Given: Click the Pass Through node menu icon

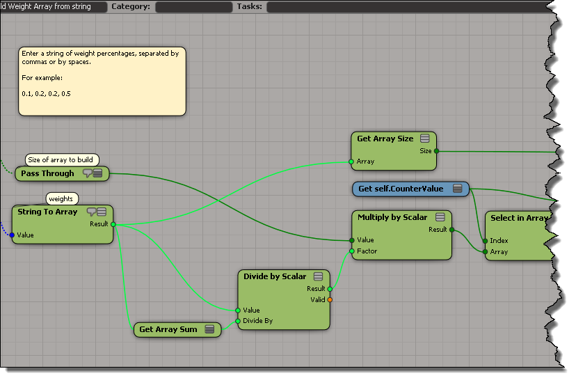Looking at the screenshot, I should tap(98, 173).
